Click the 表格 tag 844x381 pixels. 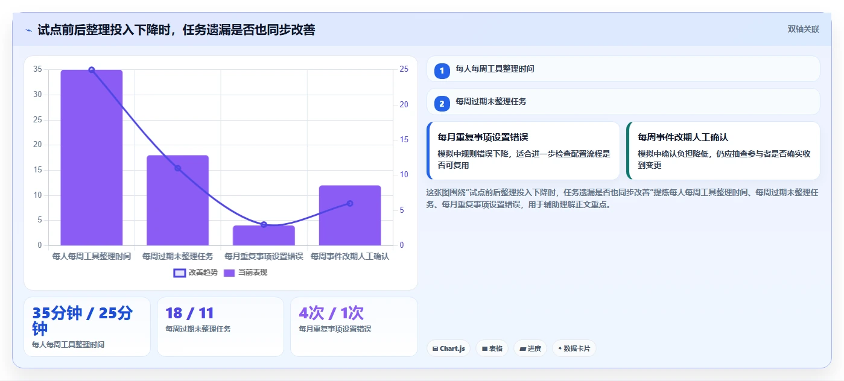(x=492, y=348)
